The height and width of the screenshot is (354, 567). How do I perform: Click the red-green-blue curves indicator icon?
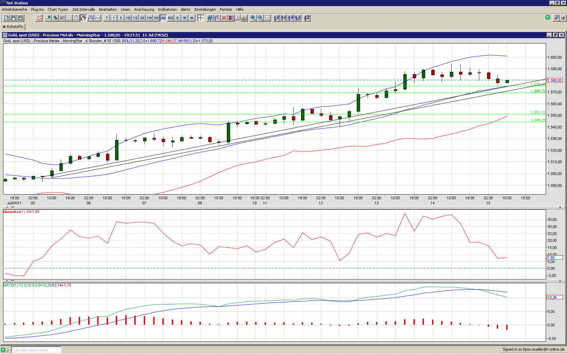(62, 18)
